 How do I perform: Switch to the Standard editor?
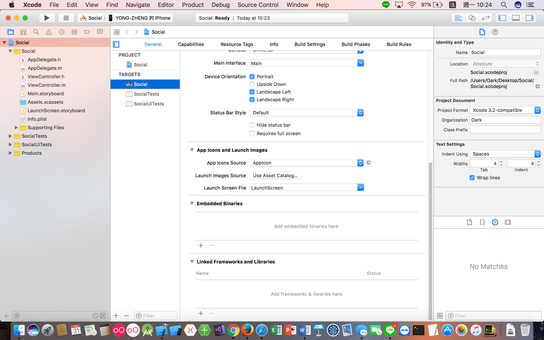tap(458, 18)
